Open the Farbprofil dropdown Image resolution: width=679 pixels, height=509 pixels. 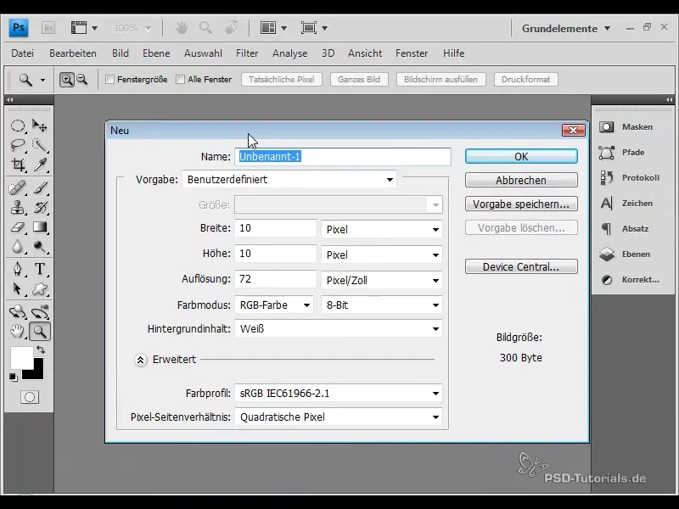pyautogui.click(x=339, y=394)
